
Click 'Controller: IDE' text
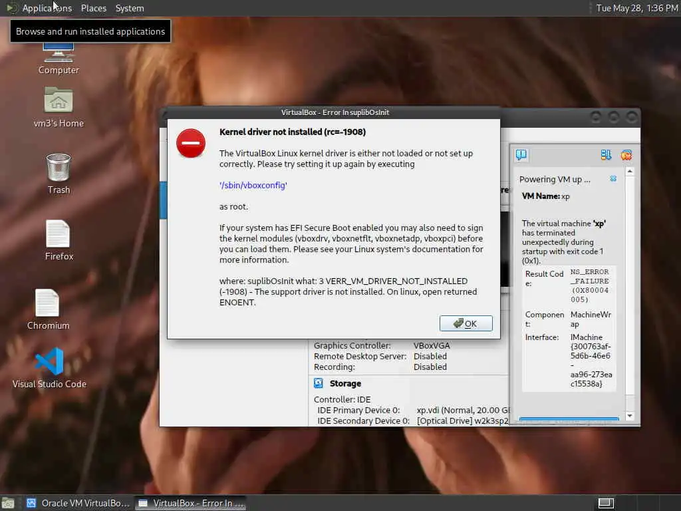coord(342,399)
